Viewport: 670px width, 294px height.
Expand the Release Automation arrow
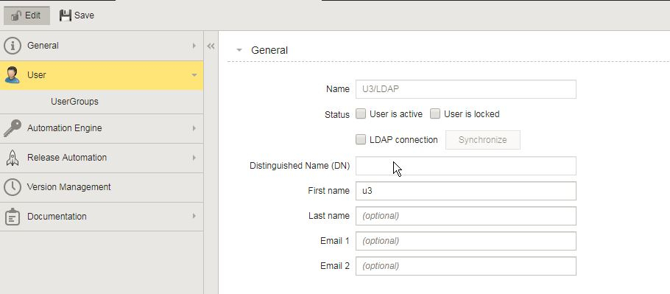pyautogui.click(x=194, y=158)
